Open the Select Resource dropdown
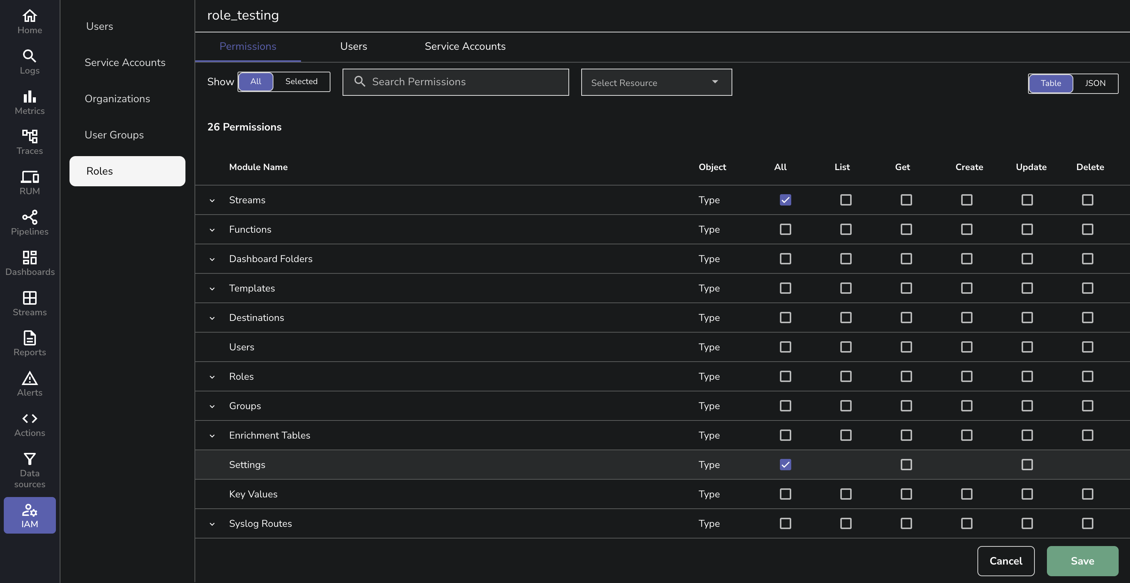 (x=656, y=82)
